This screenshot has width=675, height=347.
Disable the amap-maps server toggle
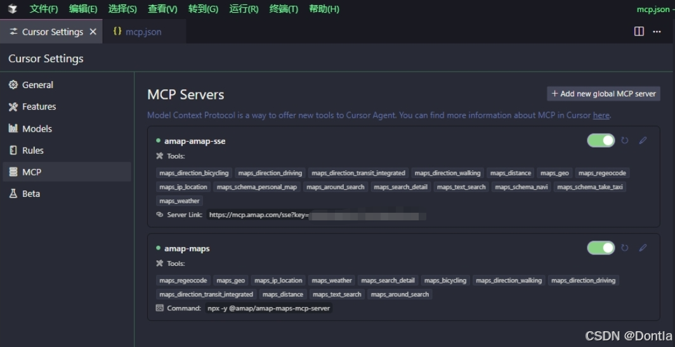point(601,248)
